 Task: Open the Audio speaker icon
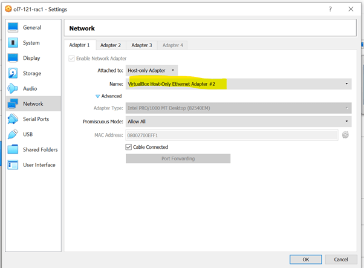(x=13, y=88)
